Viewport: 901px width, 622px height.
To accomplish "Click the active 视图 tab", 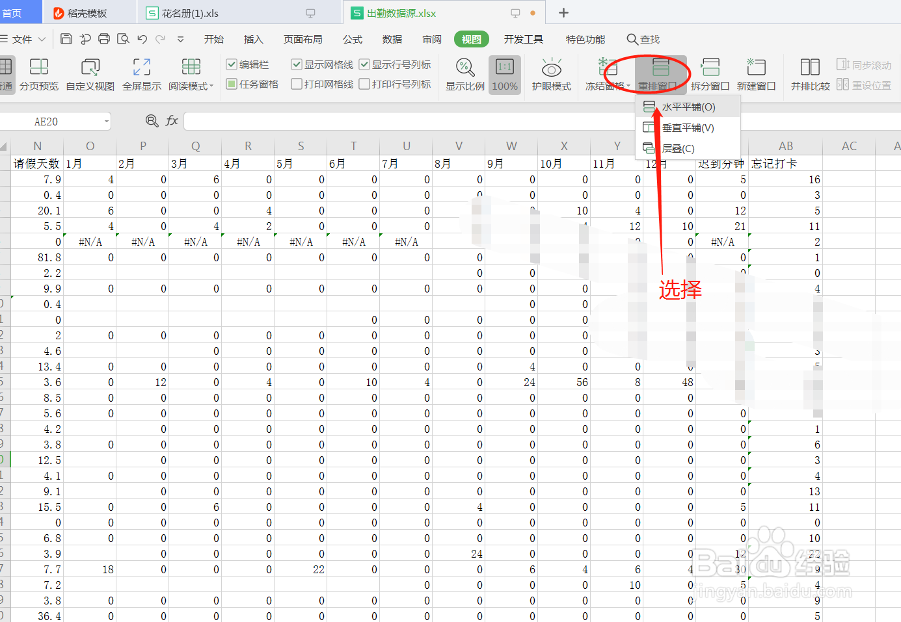I will 472,40.
